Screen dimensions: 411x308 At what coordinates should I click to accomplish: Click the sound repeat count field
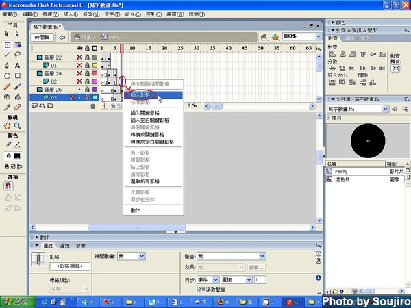[x=260, y=280]
